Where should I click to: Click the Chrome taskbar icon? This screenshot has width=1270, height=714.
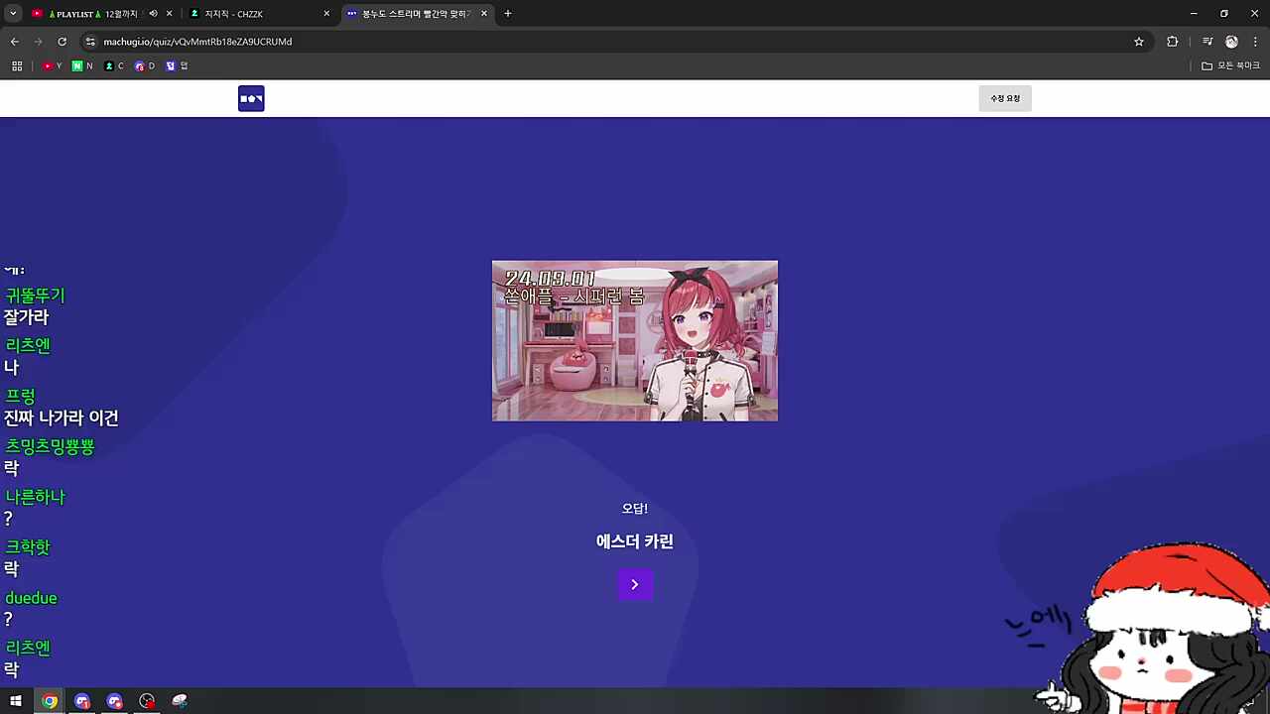50,701
